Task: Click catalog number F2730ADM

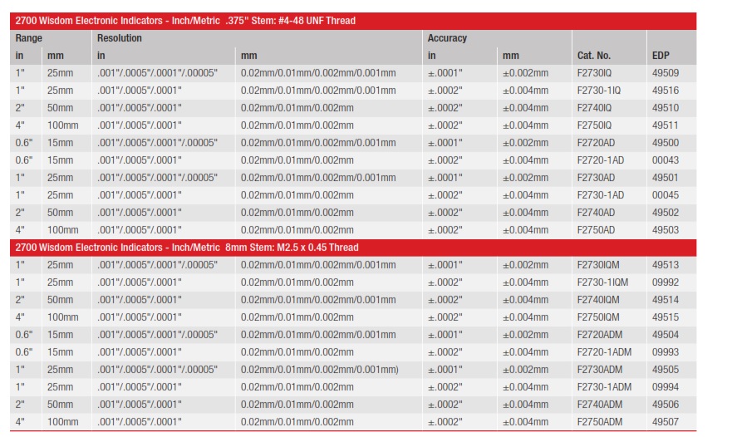Action: click(599, 370)
